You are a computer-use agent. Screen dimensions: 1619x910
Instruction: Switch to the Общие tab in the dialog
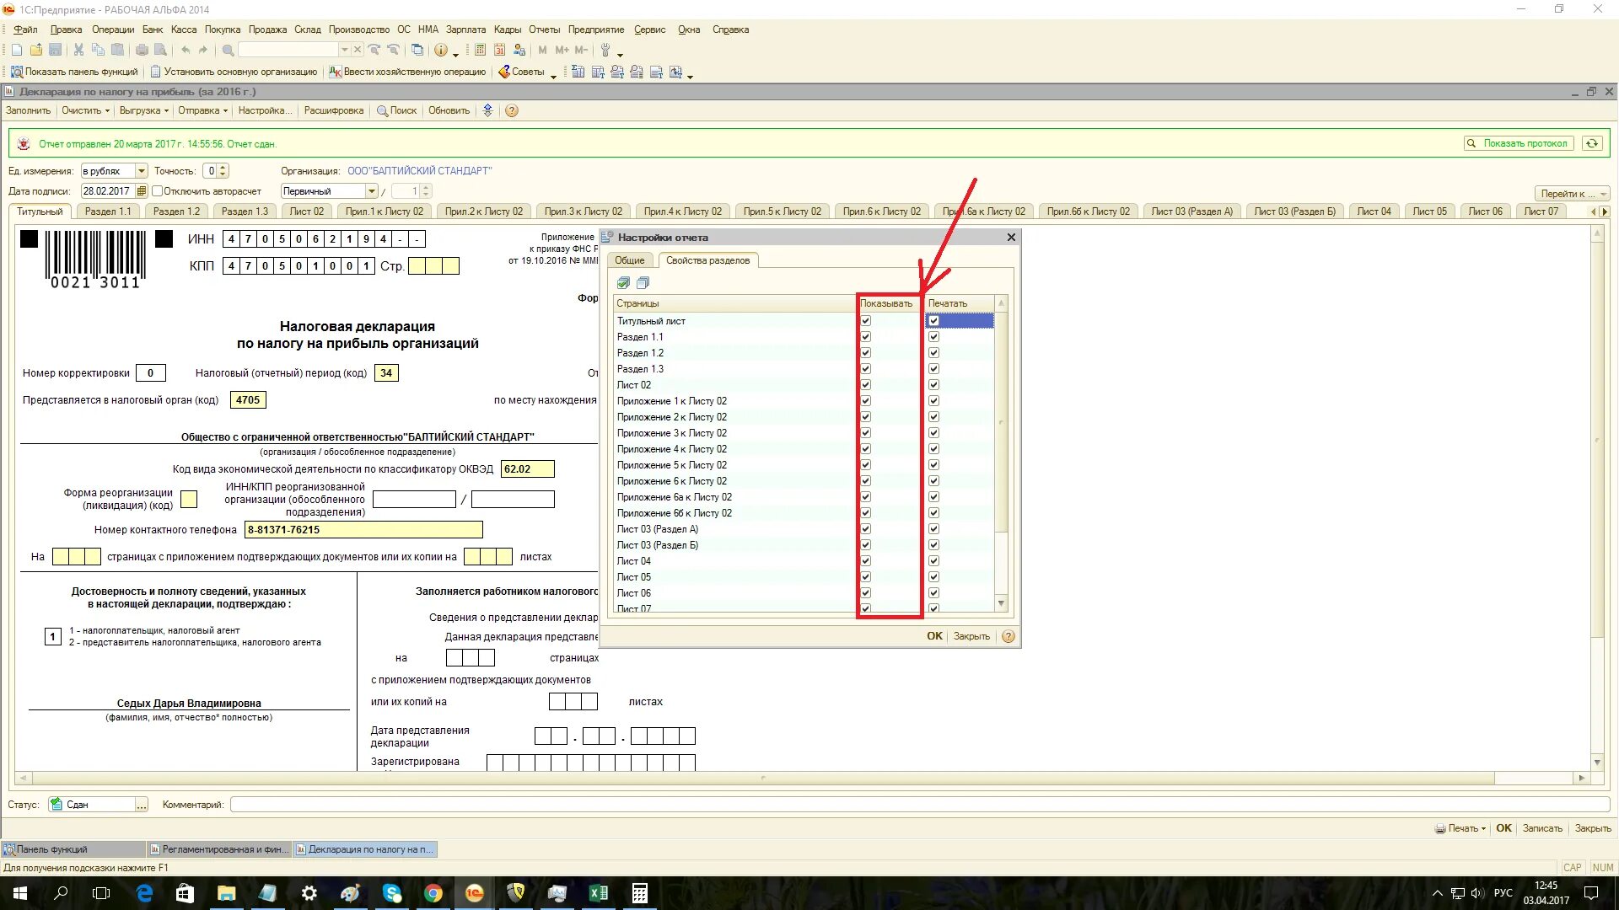click(629, 260)
